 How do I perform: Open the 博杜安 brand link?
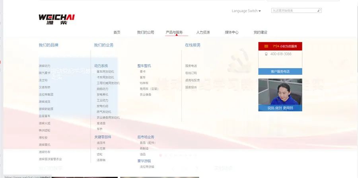(43, 137)
